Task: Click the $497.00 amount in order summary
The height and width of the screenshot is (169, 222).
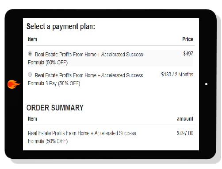Action: coord(185,133)
